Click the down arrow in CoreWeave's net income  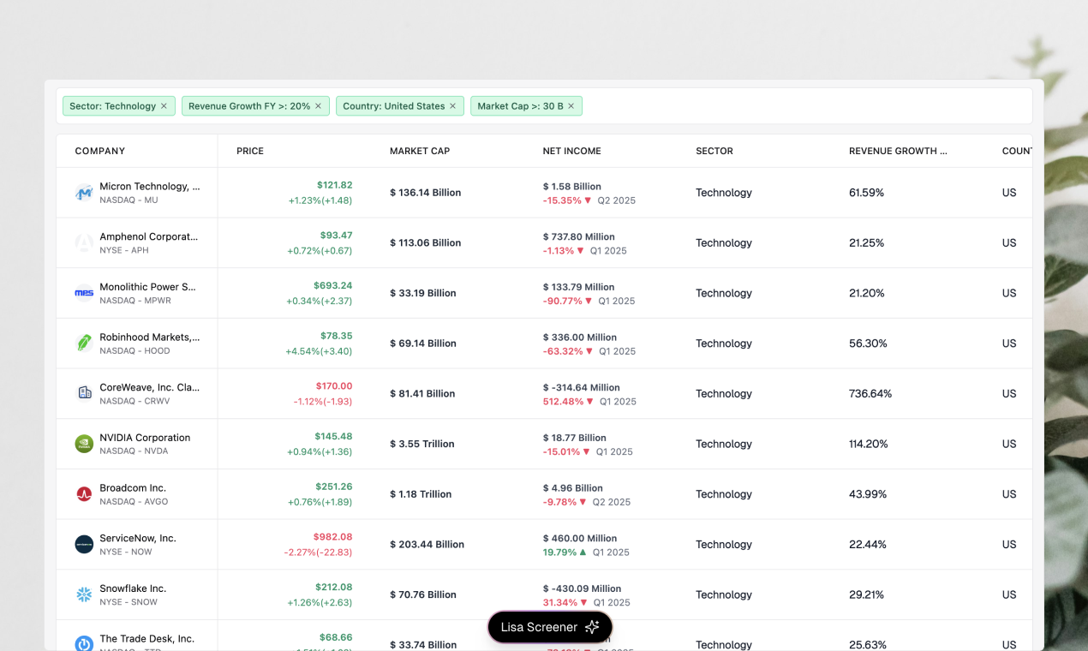(589, 402)
